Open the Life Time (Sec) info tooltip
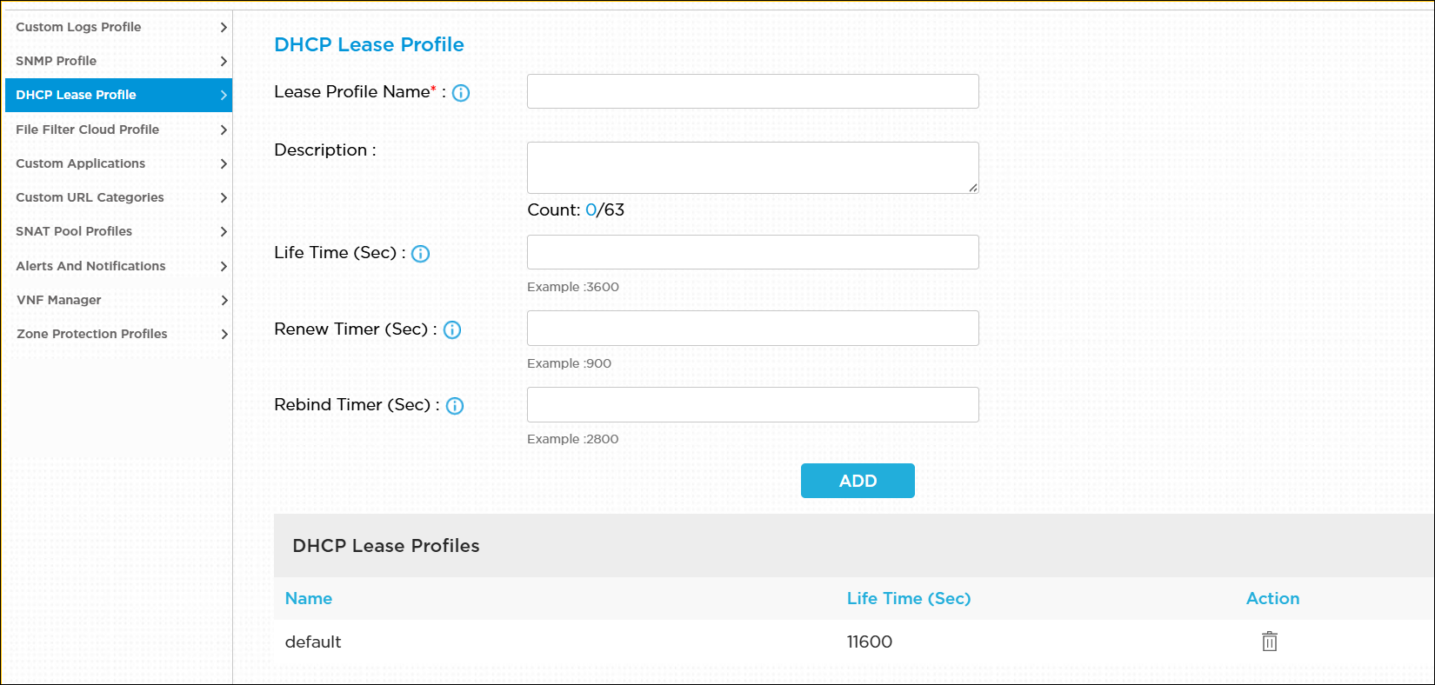Viewport: 1435px width, 685px height. click(420, 254)
